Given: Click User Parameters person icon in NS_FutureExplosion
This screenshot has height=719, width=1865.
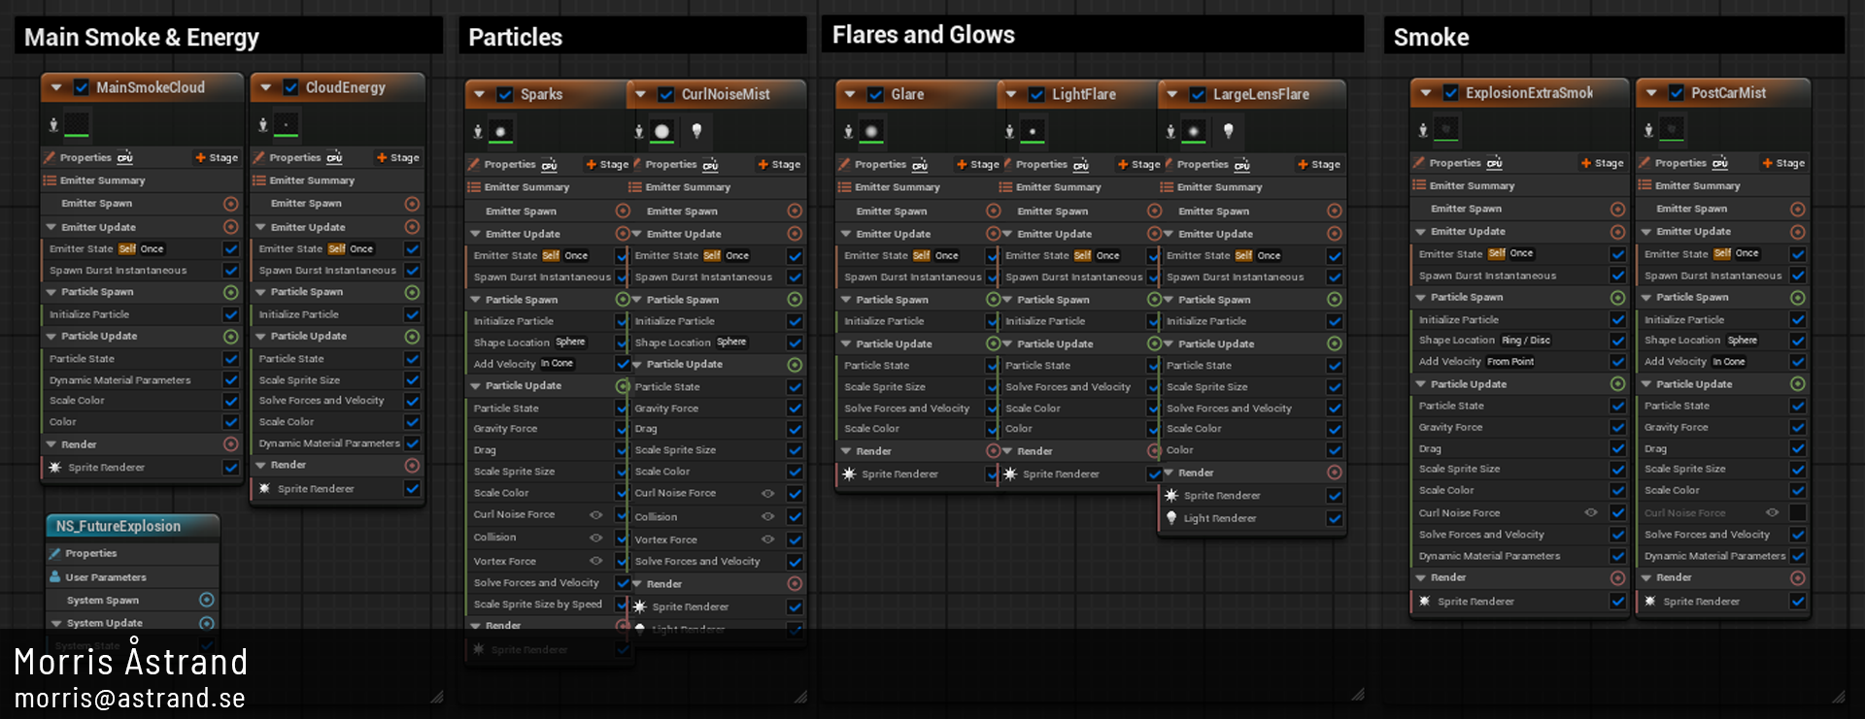Looking at the screenshot, I should tap(55, 576).
